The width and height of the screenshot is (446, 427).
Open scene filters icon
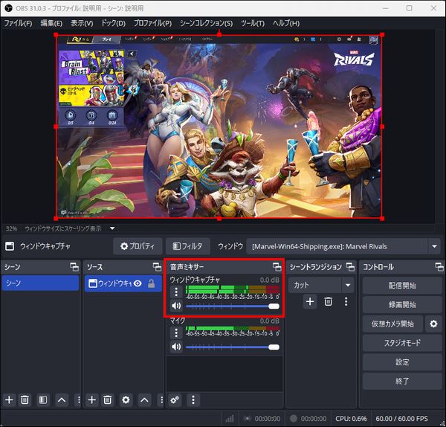tap(43, 400)
